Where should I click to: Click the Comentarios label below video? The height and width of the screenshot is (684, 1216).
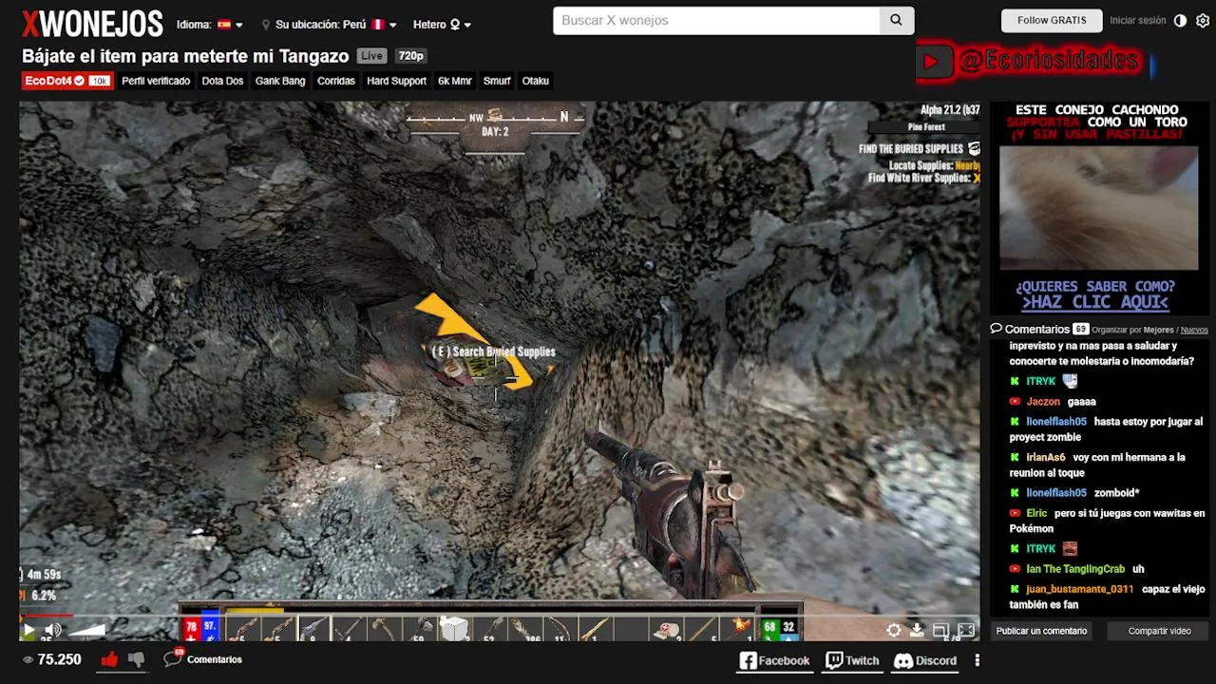[215, 659]
